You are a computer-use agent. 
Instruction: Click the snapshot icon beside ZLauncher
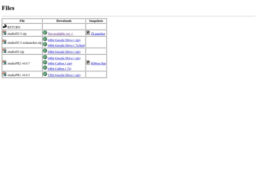point(88,33)
